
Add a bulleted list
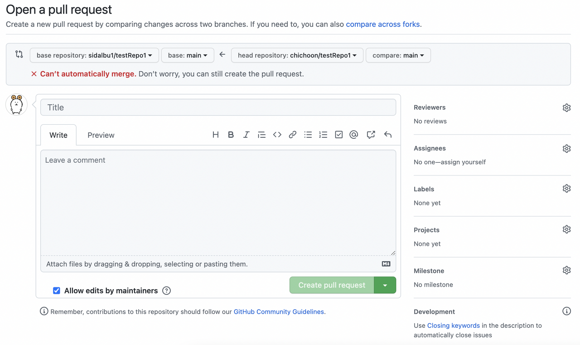[308, 135]
